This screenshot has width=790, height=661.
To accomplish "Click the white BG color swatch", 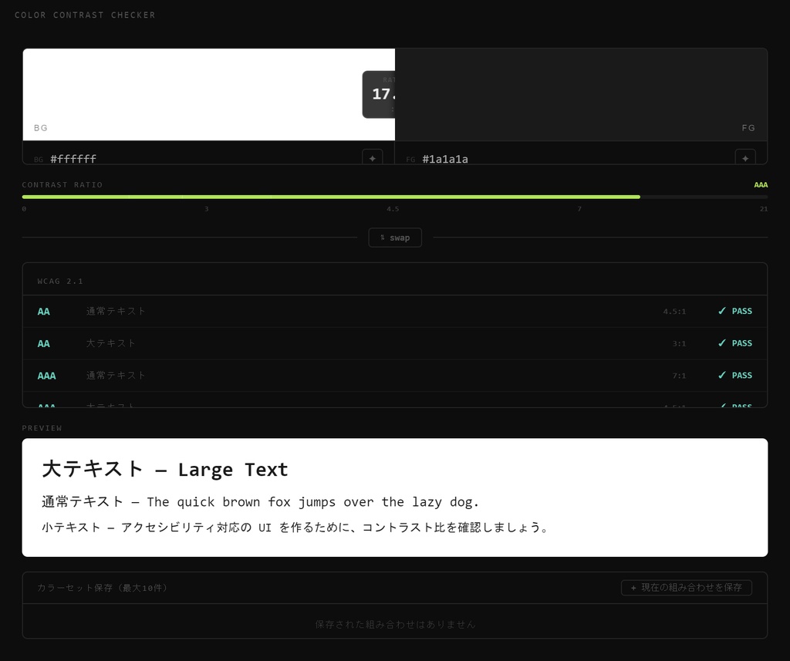I will [208, 94].
